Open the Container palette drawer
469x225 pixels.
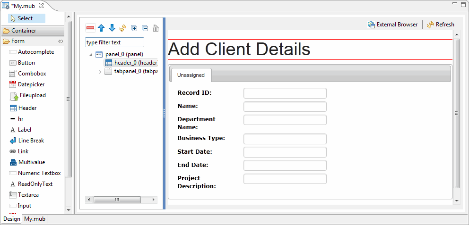point(32,31)
